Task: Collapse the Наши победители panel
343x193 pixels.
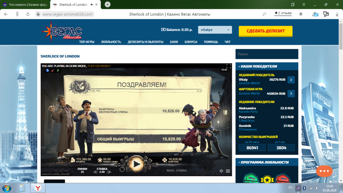Action: tap(267, 66)
